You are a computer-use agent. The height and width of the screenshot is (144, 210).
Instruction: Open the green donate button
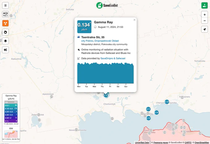pyautogui.click(x=204, y=6)
